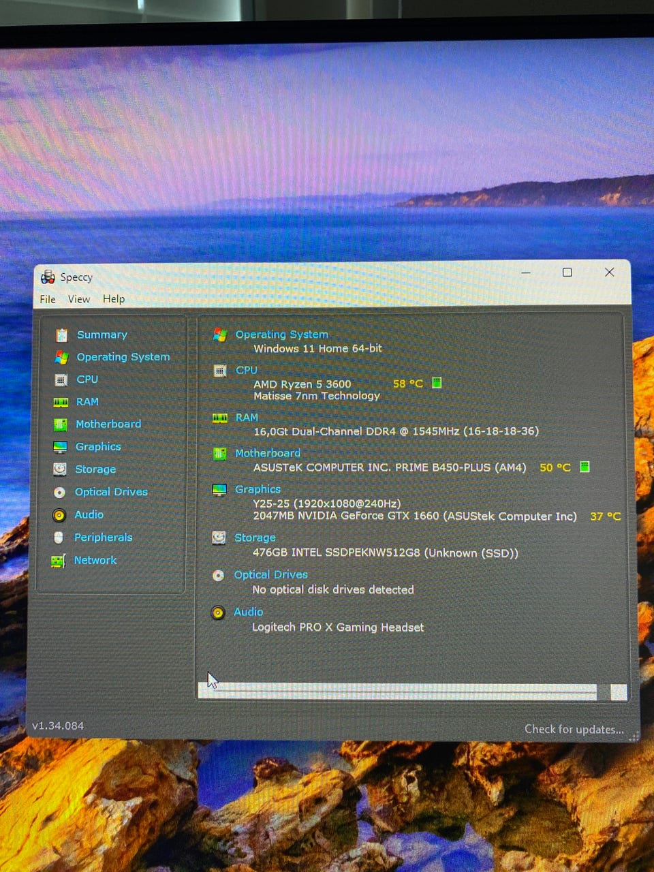Screen dimensions: 654x872
Task: Click the Storage drive icon in sidebar
Action: [x=60, y=469]
